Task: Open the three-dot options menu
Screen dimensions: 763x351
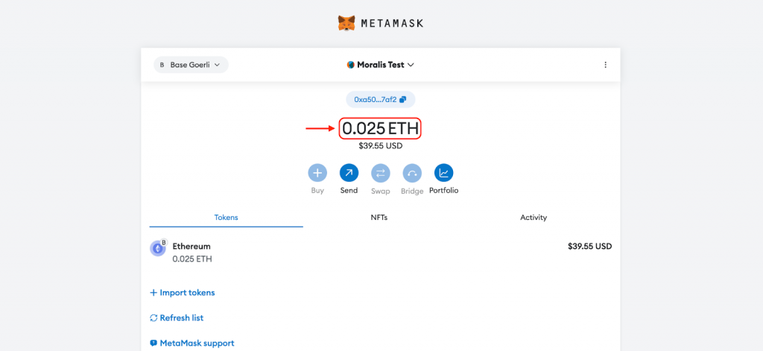Action: click(x=605, y=65)
